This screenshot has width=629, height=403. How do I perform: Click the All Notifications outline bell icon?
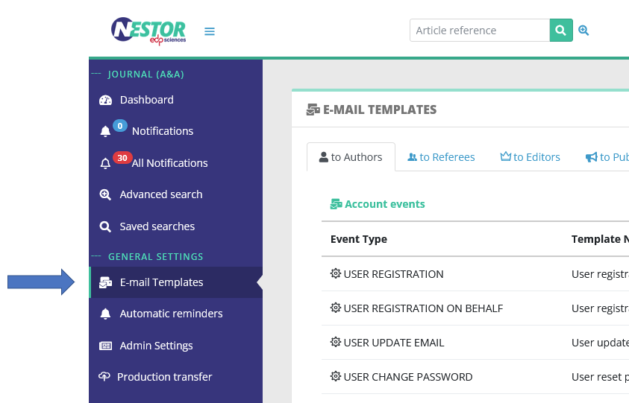pos(105,163)
